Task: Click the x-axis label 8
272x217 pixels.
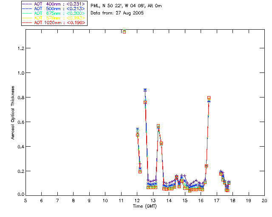Action: tap(74, 200)
